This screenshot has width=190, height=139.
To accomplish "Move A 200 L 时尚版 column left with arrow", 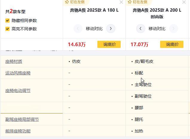I will tap(141, 29).
